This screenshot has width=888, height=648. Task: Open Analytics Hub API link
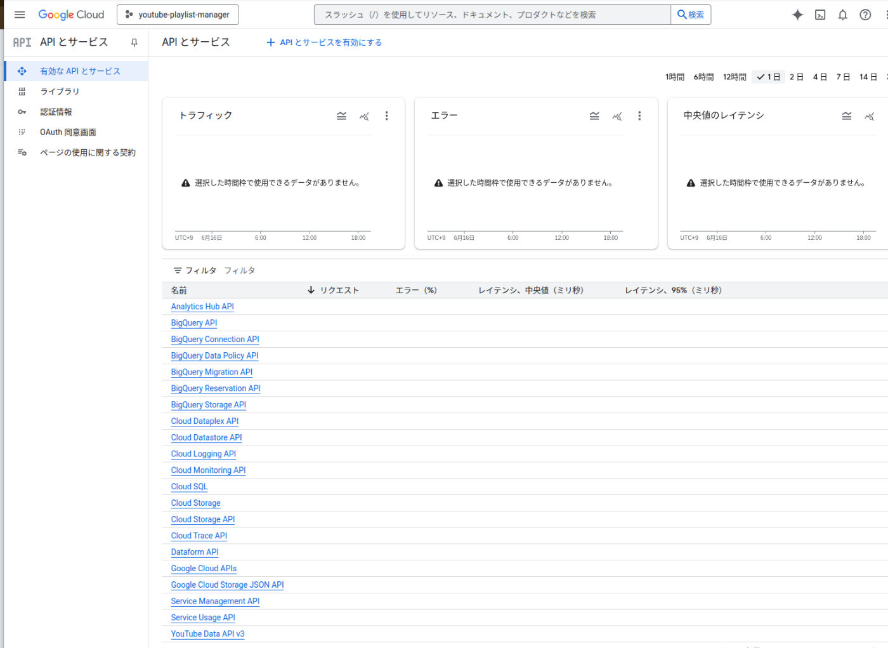click(202, 307)
